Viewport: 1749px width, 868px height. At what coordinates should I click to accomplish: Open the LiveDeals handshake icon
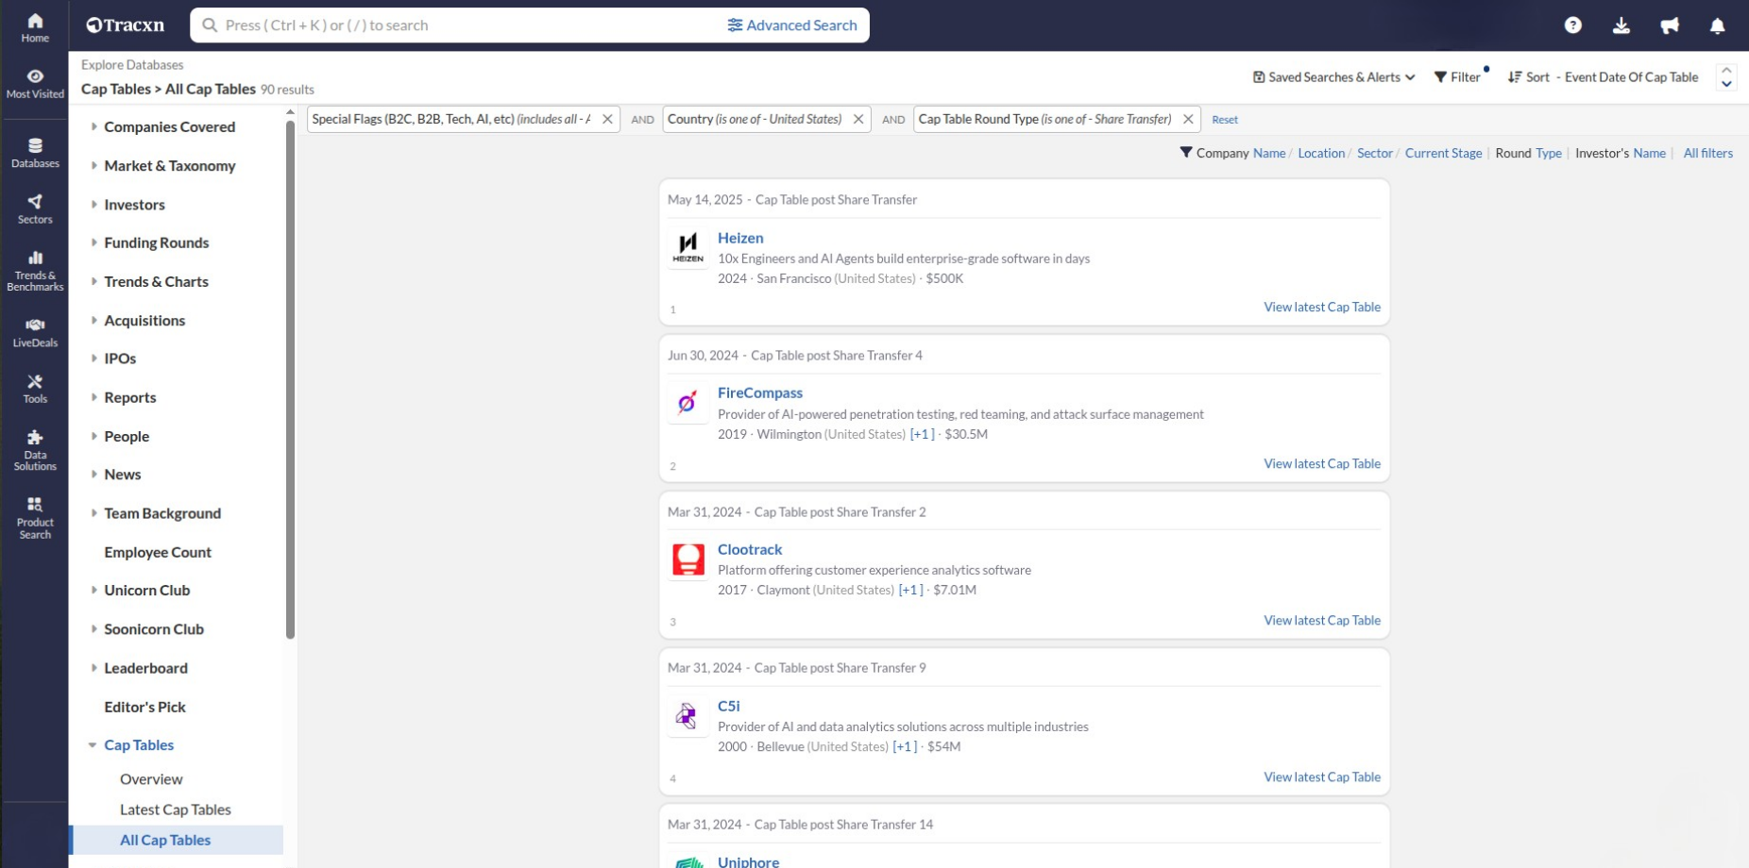pos(35,332)
